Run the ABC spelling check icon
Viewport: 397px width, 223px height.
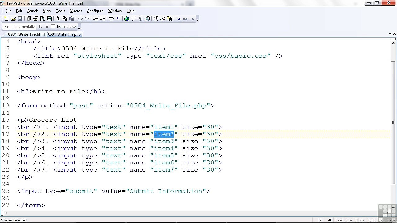pyautogui.click(x=134, y=19)
